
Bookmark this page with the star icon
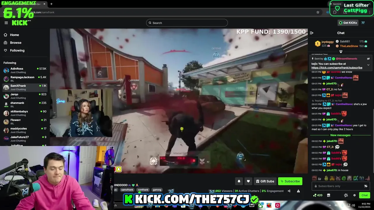(x=318, y=12)
